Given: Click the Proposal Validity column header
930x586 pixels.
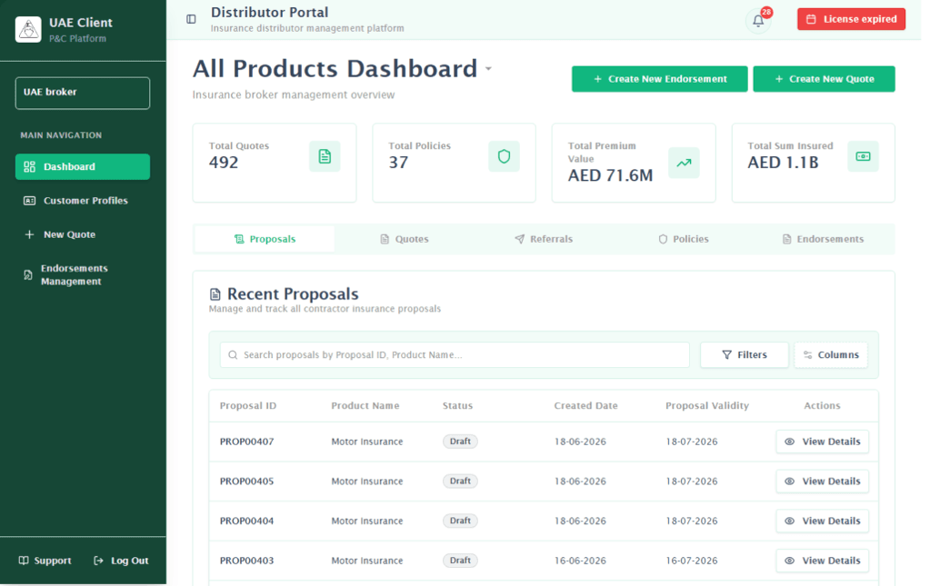Looking at the screenshot, I should coord(707,406).
